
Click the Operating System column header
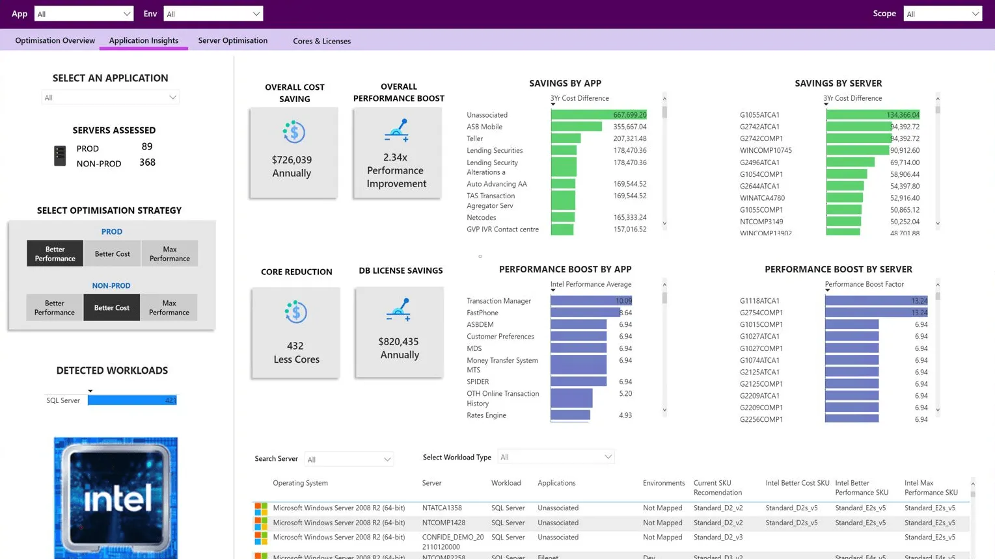[x=300, y=483]
